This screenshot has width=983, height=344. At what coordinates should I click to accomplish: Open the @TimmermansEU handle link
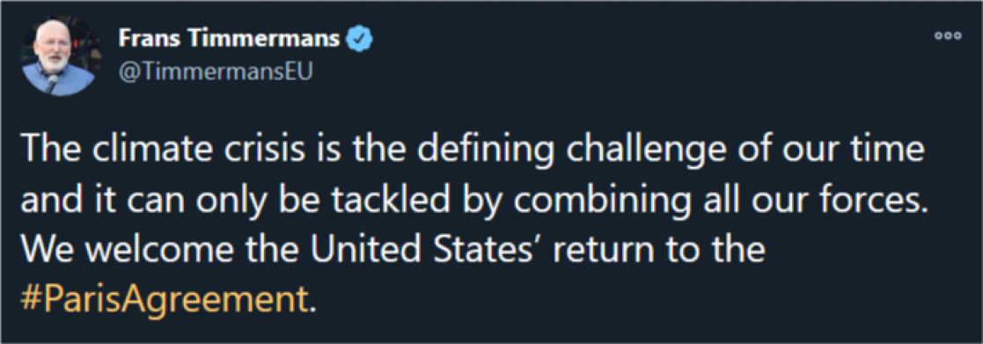click(215, 73)
